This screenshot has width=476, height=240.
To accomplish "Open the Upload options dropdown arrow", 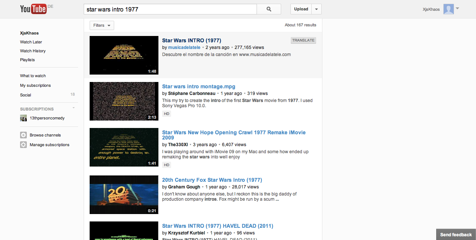I will (316, 9).
